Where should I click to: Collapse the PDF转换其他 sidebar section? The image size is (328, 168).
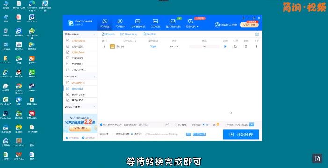[95, 34]
